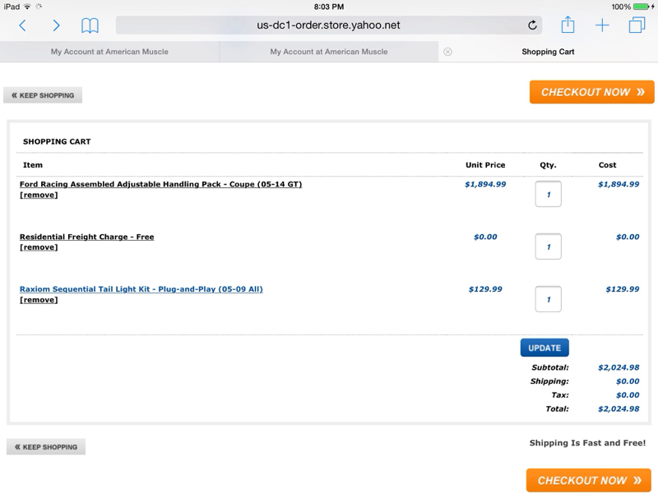
Task: Remove Residential Freight Charge item
Action: [39, 247]
